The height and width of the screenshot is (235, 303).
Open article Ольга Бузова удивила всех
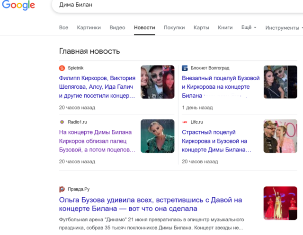pos(151,204)
